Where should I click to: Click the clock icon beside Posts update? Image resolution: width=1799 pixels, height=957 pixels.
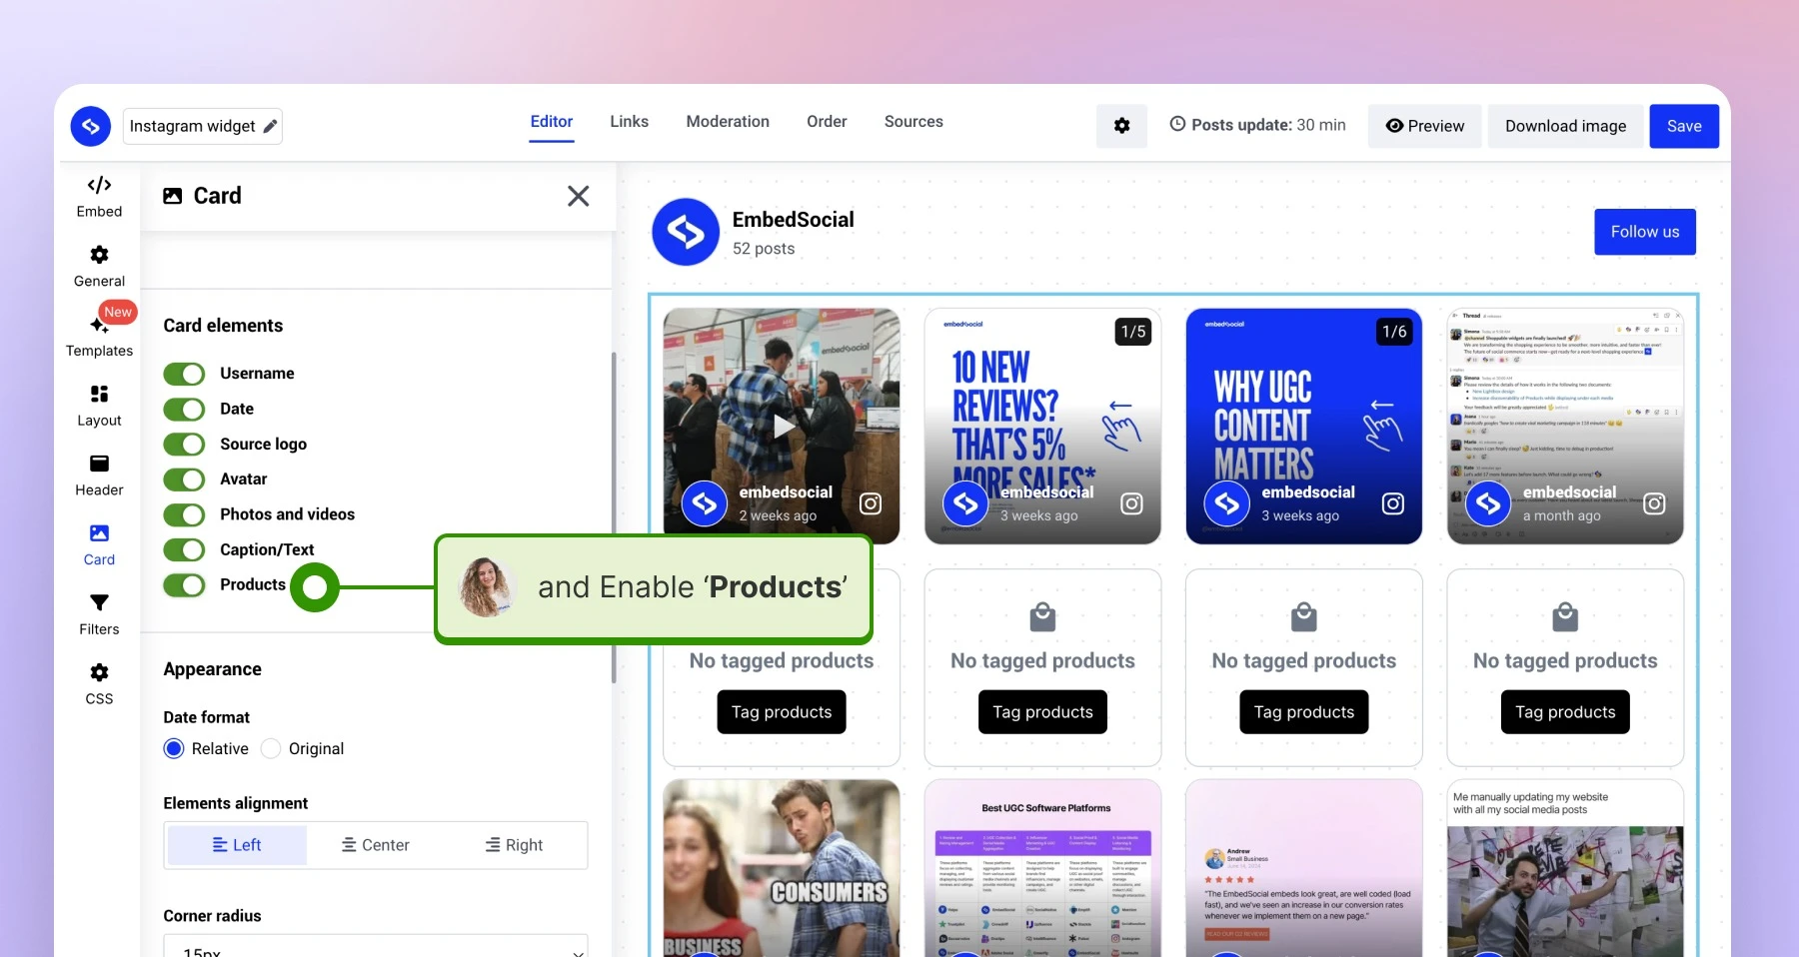[1177, 124]
